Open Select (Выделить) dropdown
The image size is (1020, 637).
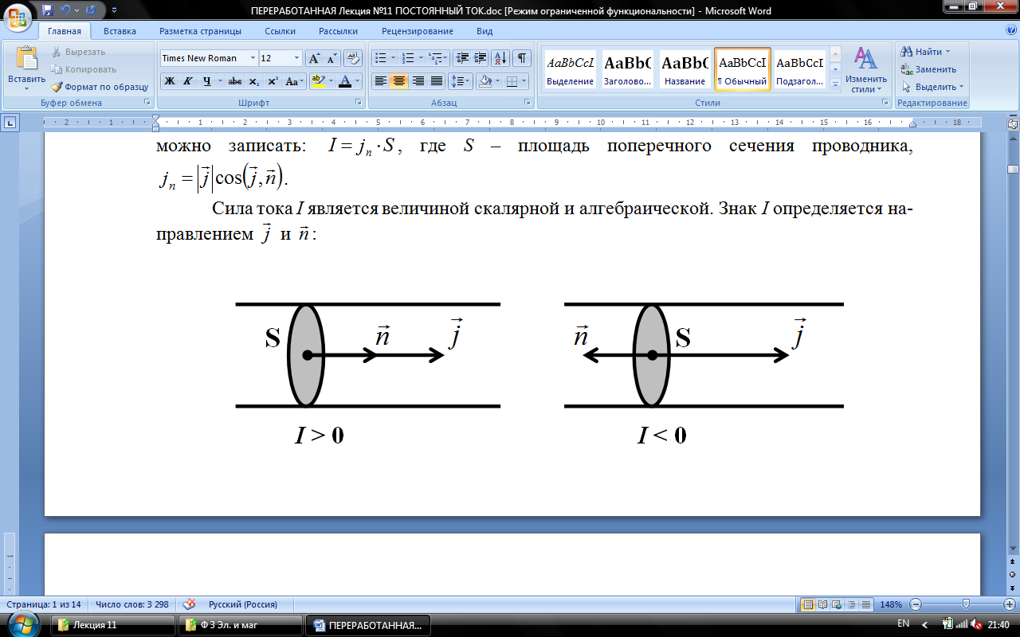point(932,87)
